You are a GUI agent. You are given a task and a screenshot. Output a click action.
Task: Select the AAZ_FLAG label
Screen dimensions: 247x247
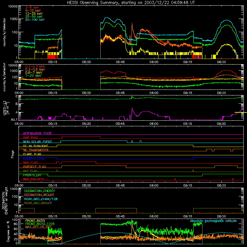point(30,171)
